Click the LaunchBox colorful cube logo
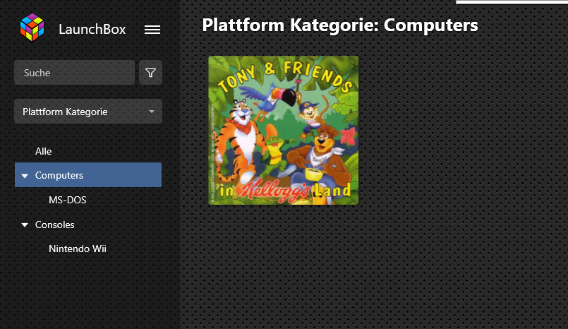Viewport: 568px width, 329px height. pos(32,28)
